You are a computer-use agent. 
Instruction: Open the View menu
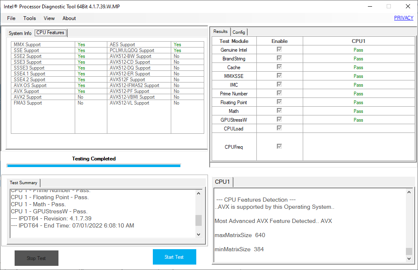[x=49, y=18]
